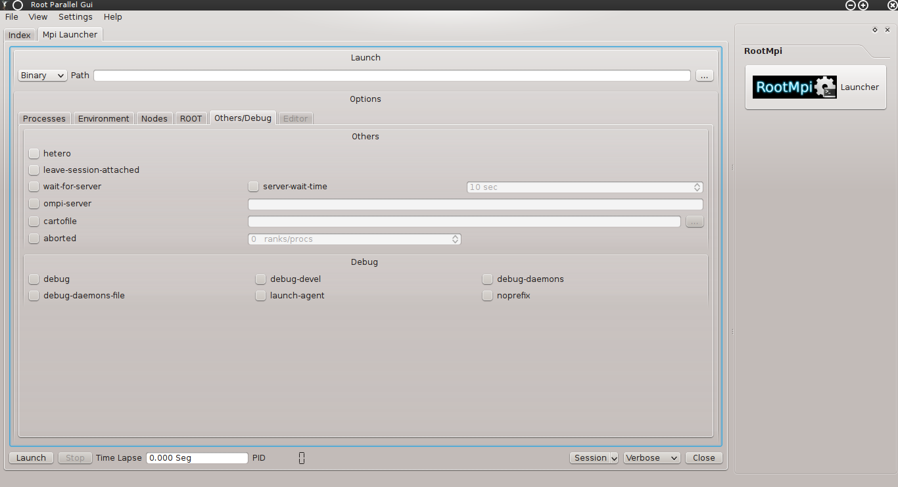898x487 pixels.
Task: Click into the Path input field
Action: click(392, 76)
